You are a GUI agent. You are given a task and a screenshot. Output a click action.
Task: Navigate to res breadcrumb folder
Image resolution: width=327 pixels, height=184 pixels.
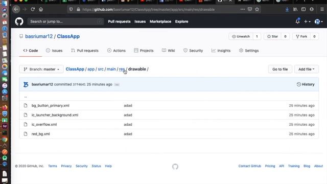point(122,69)
